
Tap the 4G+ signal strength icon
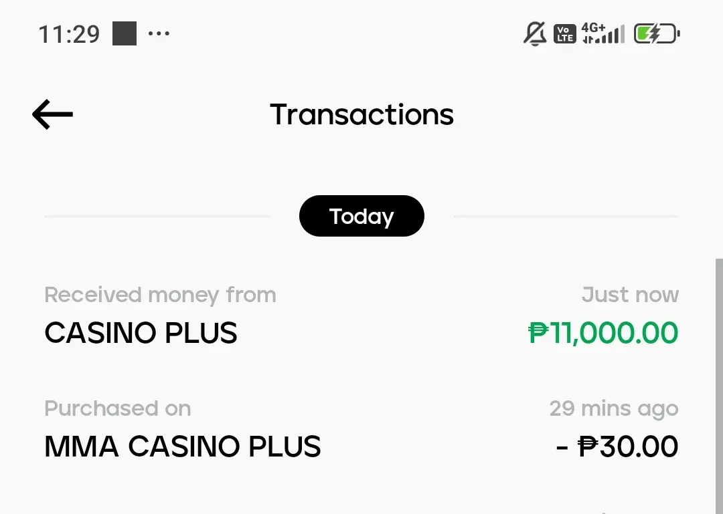[x=603, y=33]
